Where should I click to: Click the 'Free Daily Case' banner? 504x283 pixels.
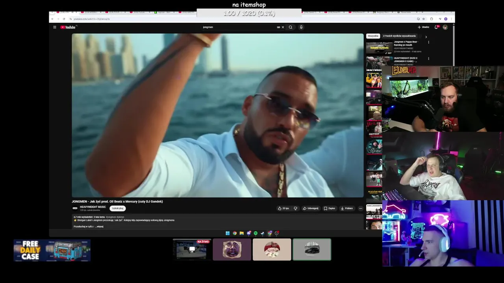point(52,250)
